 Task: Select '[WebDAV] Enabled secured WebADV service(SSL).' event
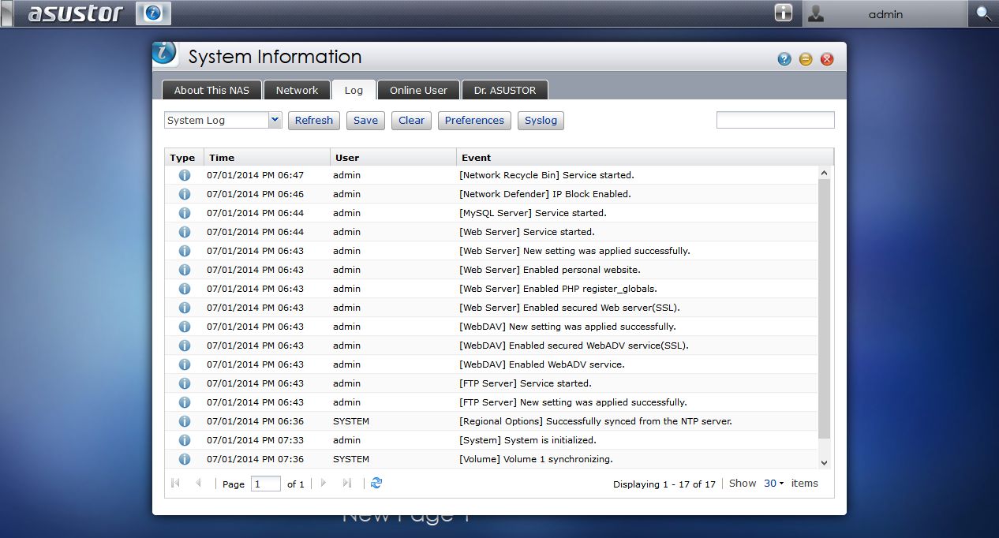[x=574, y=346]
